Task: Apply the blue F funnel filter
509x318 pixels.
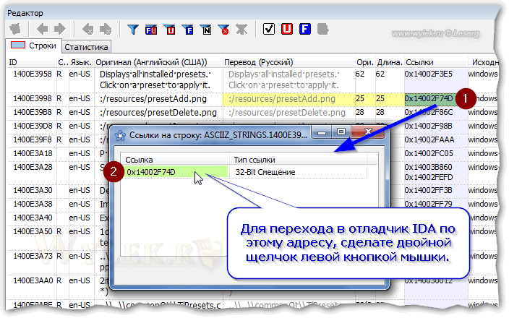Action: 188,30
